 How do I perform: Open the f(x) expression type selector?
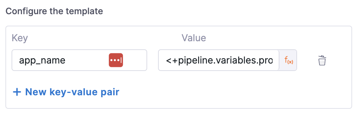tap(289, 60)
